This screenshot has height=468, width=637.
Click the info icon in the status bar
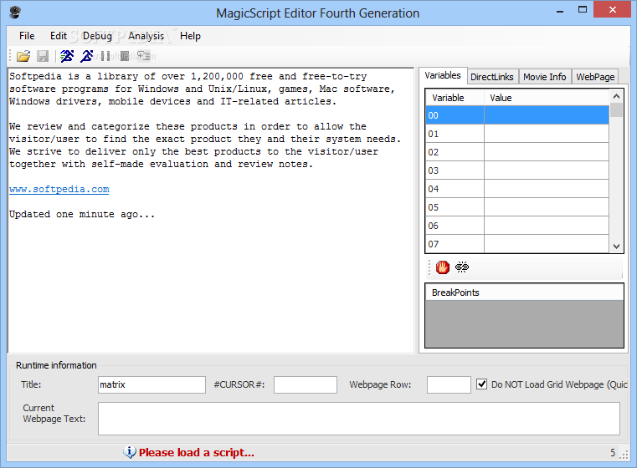pyautogui.click(x=129, y=452)
